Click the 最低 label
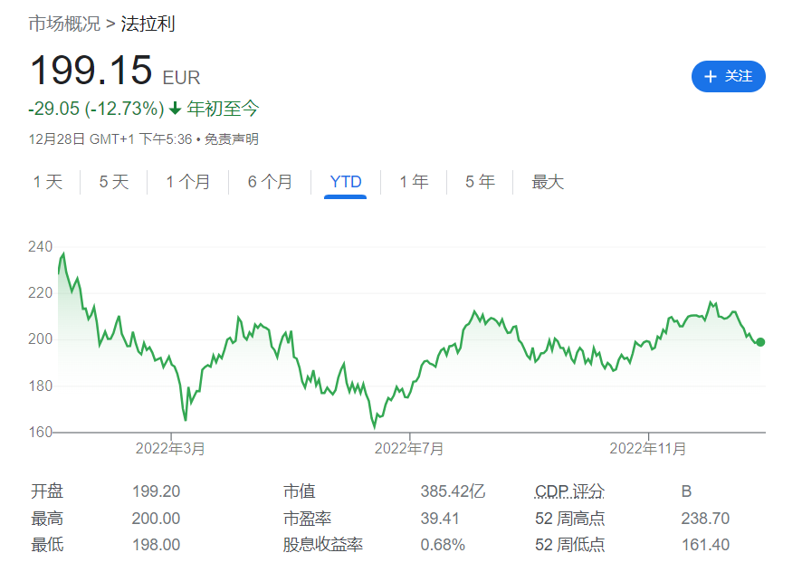802x572 pixels. pyautogui.click(x=47, y=545)
